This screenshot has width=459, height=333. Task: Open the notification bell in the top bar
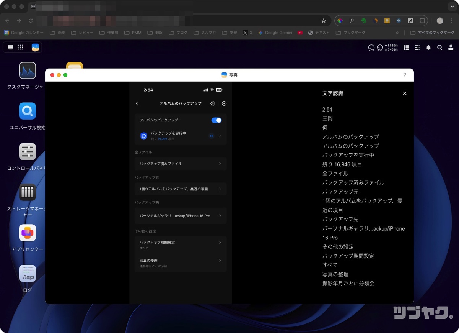coord(428,47)
